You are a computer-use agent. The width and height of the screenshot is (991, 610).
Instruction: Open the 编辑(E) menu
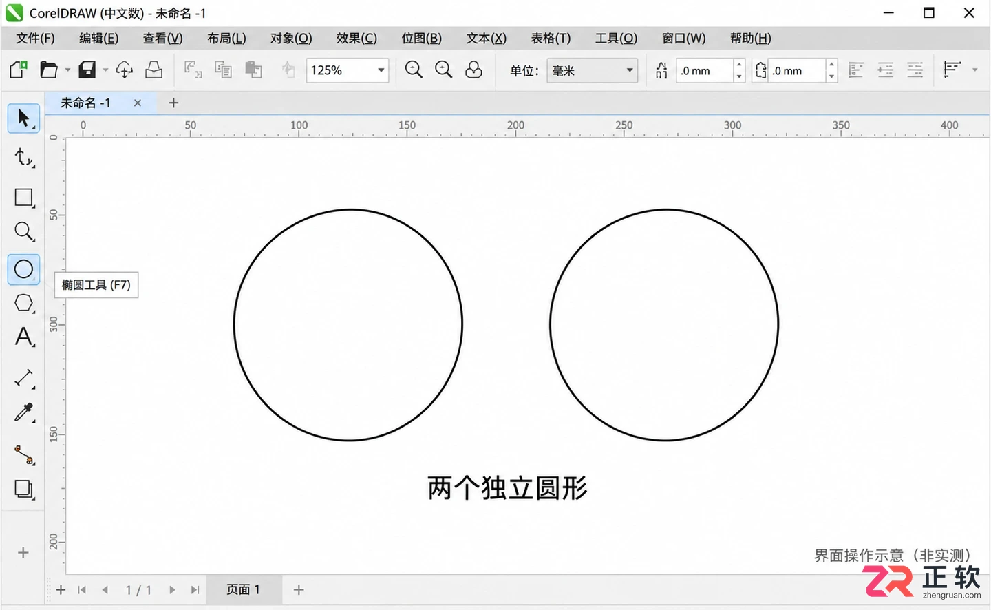[x=98, y=39]
